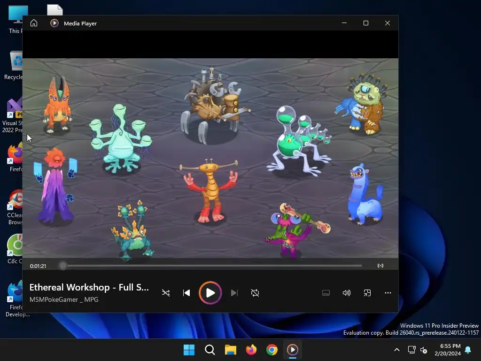Select the CCleaner Browser desktop shortcut

[x=15, y=207]
